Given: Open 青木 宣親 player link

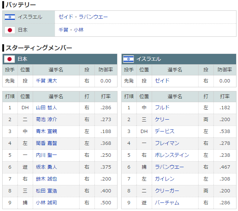Looking at the screenshot, I should pos(46,131).
